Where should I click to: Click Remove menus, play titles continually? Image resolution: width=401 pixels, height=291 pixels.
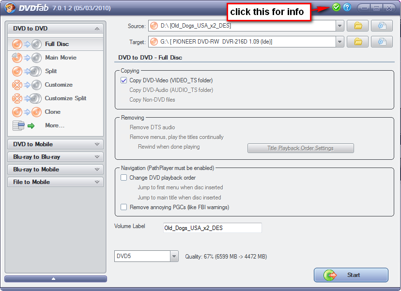(x=176, y=137)
